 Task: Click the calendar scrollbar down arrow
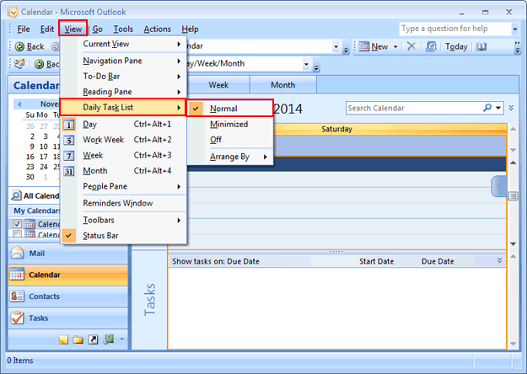(x=513, y=244)
